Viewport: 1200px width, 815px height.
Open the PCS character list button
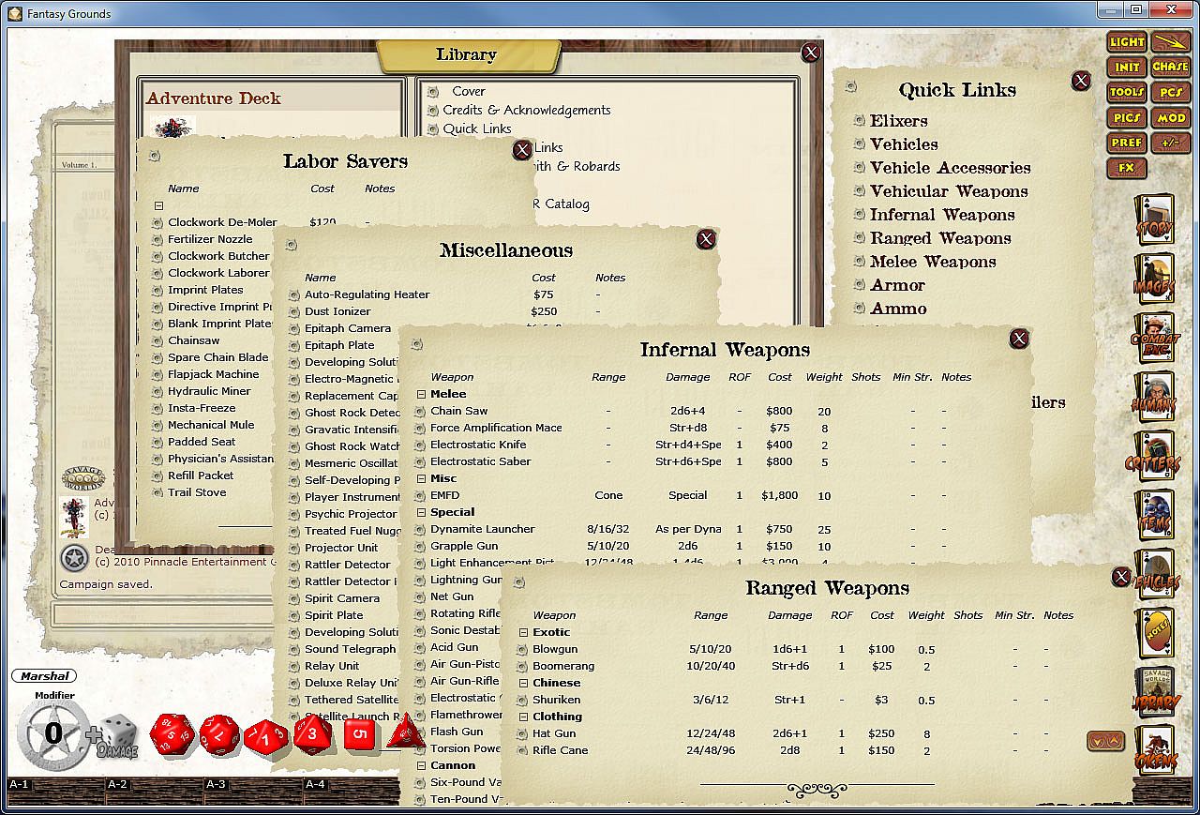[x=1171, y=93]
